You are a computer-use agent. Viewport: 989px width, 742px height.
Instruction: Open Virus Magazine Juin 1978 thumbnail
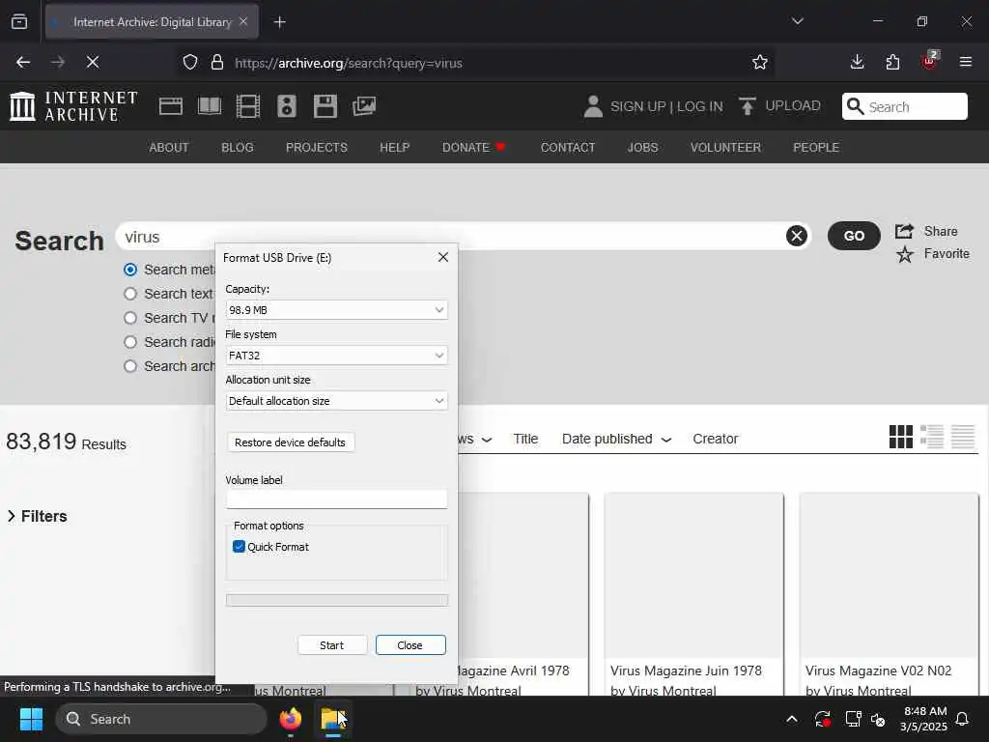pos(694,575)
